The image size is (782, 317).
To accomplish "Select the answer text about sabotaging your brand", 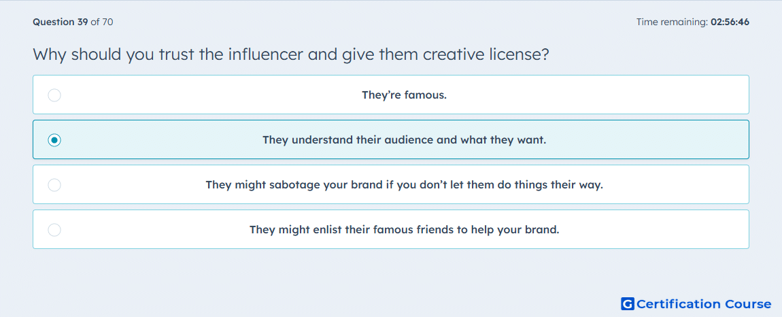I will [405, 185].
